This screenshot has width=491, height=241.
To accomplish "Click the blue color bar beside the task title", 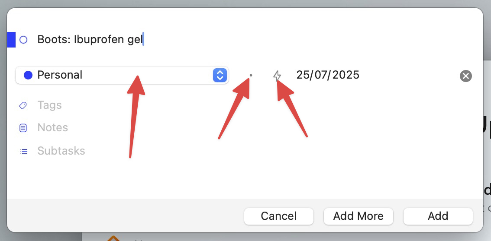I will pyautogui.click(x=11, y=40).
